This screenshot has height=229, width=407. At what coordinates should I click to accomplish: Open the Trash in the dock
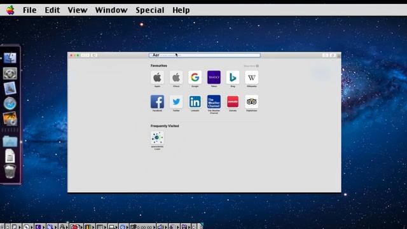coord(10,171)
